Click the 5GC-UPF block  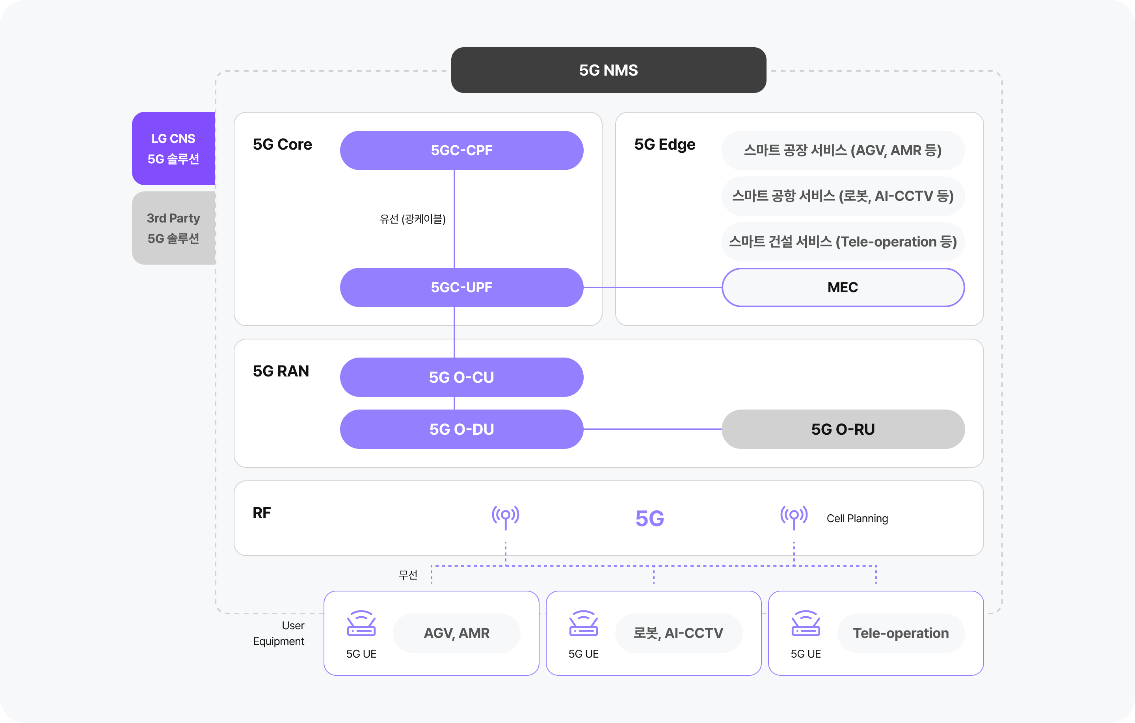pyautogui.click(x=461, y=287)
